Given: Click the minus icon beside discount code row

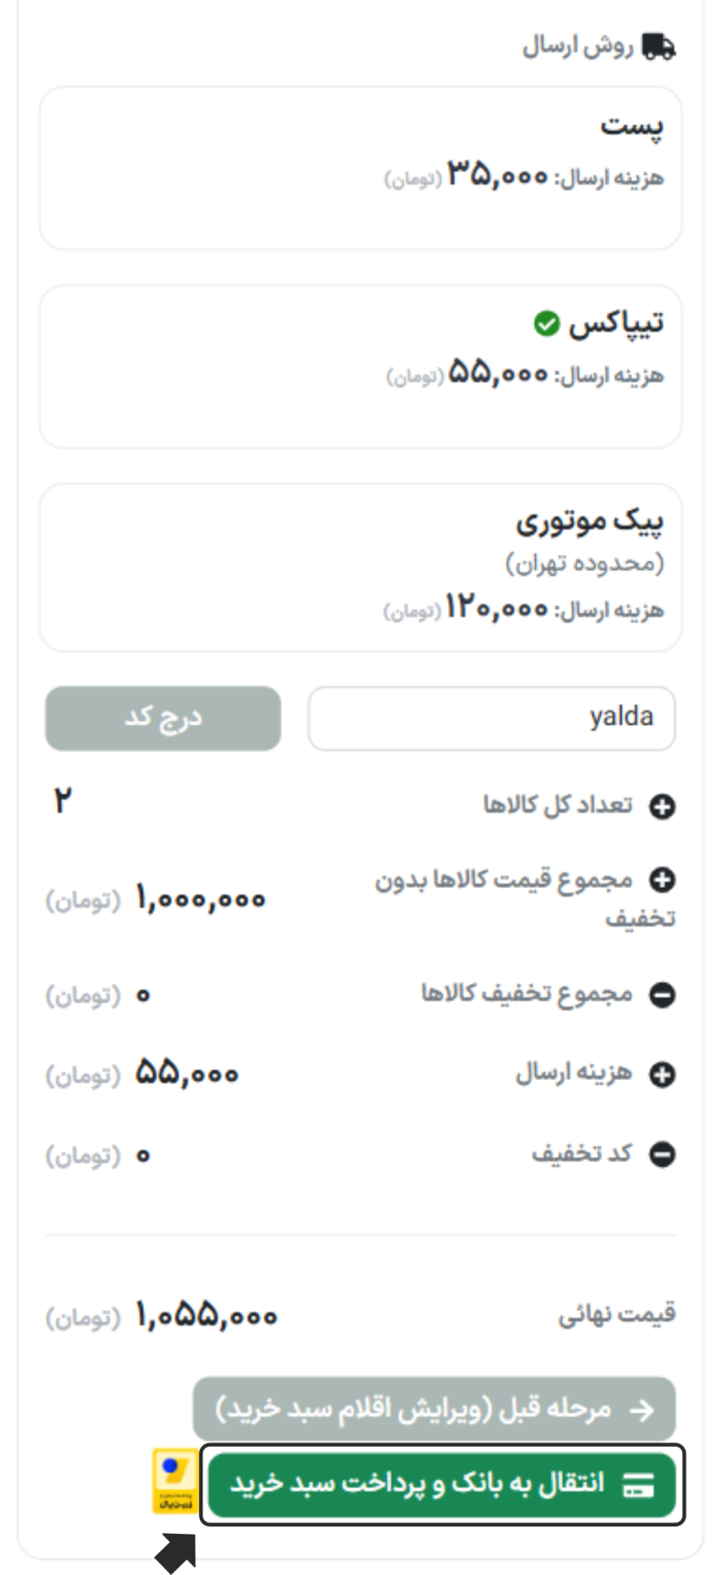Looking at the screenshot, I should [661, 1154].
